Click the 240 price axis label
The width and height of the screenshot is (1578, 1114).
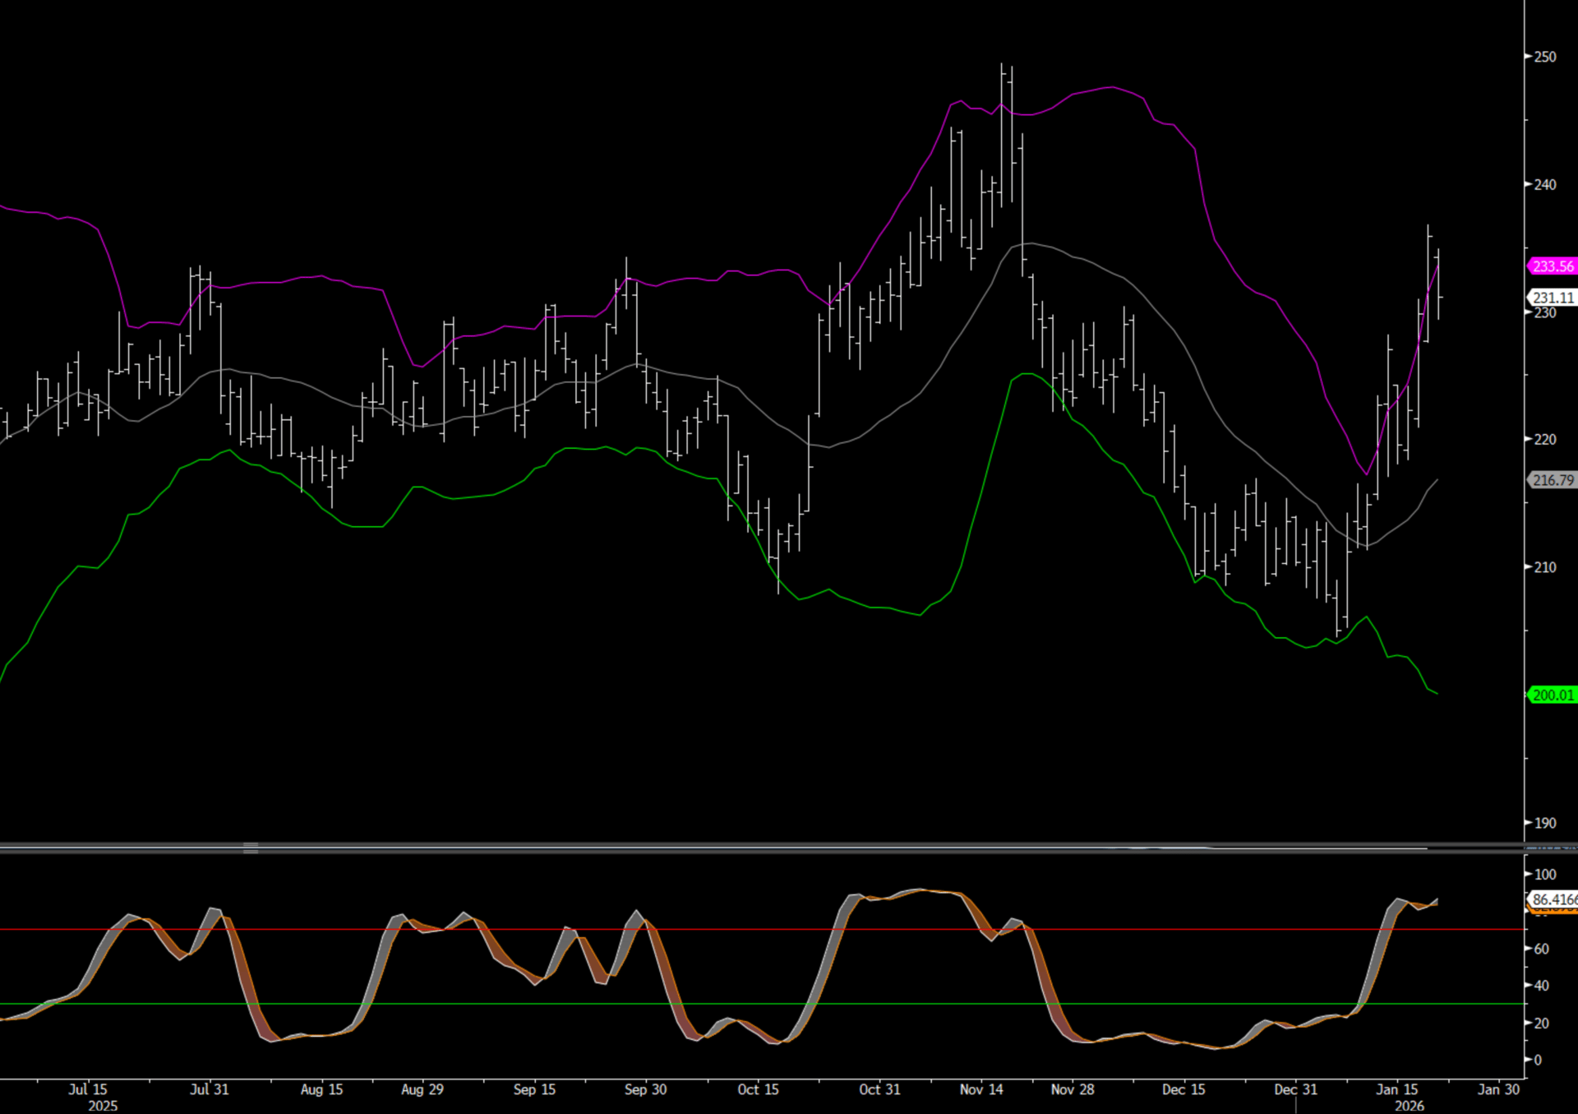point(1545,185)
